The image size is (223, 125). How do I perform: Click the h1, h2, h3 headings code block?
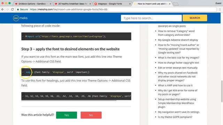point(76,96)
